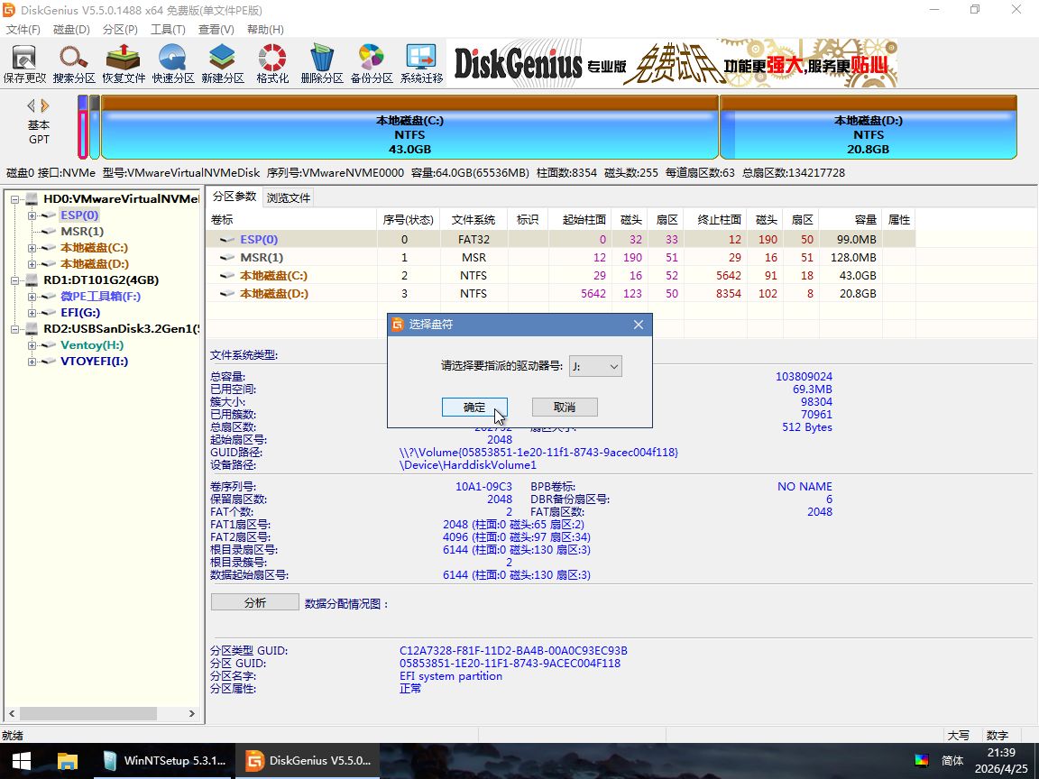Open the 备份分区 backup partition tool
This screenshot has height=779, width=1039.
coord(372,64)
